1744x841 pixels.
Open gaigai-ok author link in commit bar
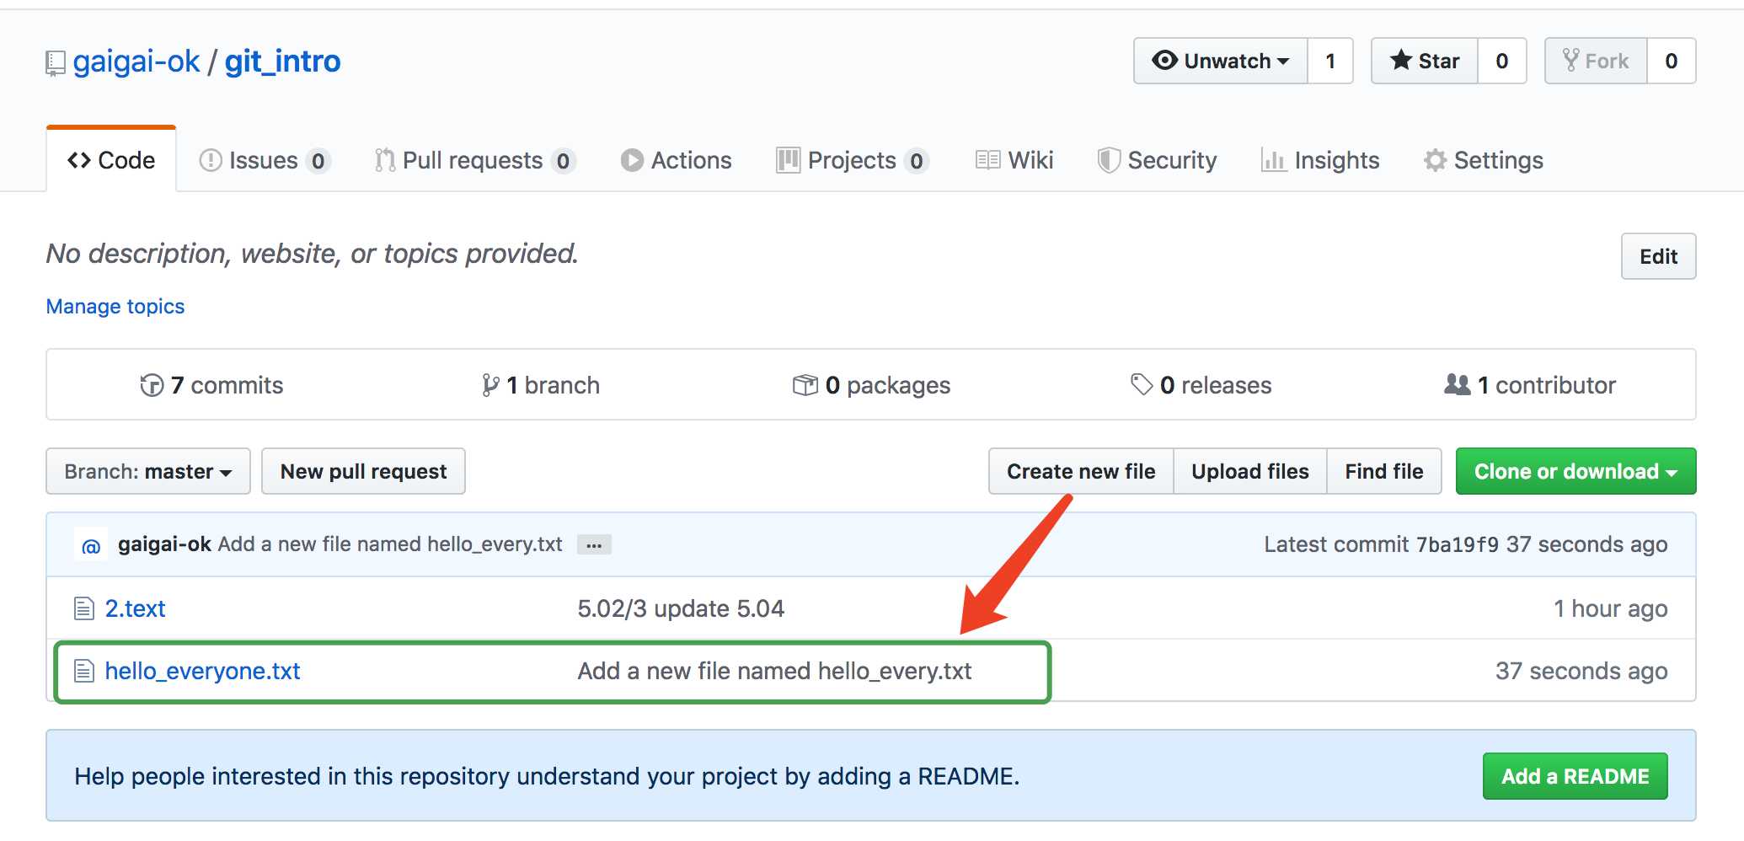point(164,544)
